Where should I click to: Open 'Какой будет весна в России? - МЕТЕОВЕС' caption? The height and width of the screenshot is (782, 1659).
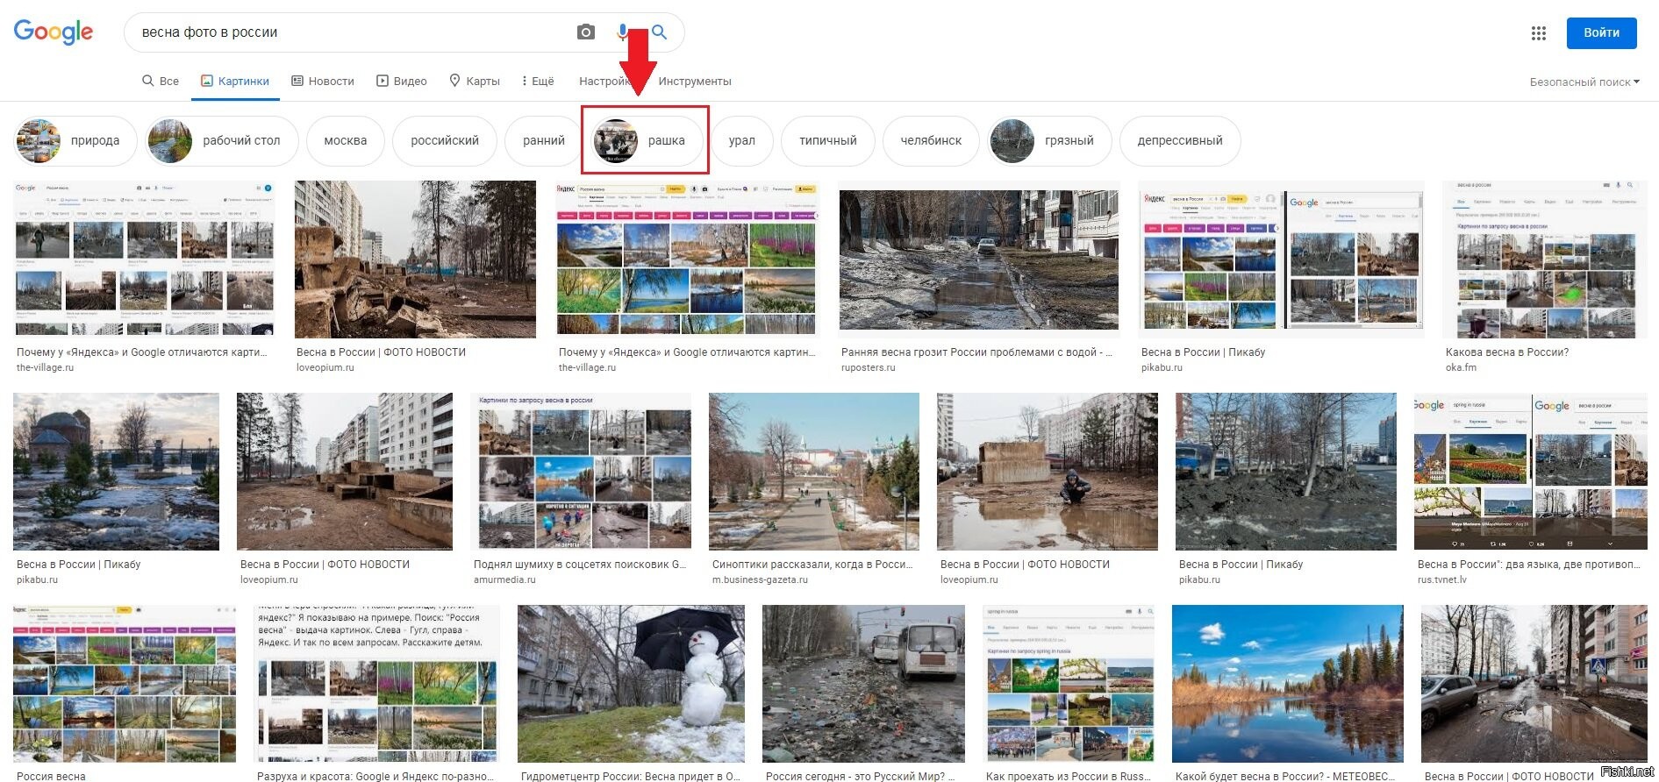[1285, 776]
